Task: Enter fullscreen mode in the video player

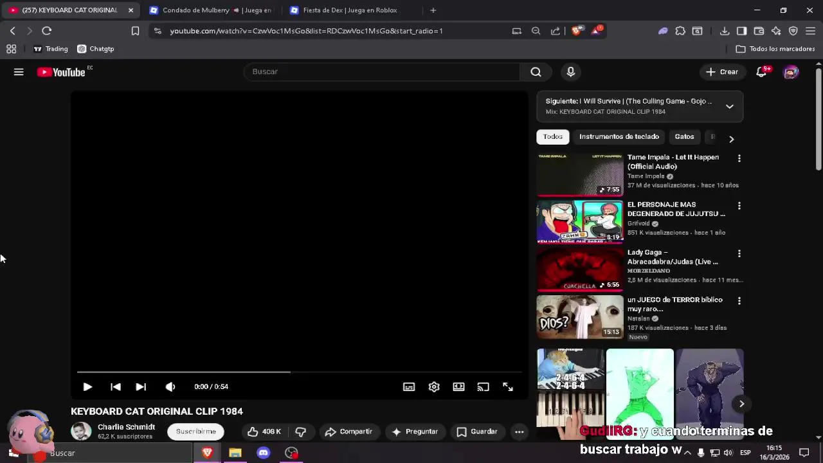Action: (508, 386)
